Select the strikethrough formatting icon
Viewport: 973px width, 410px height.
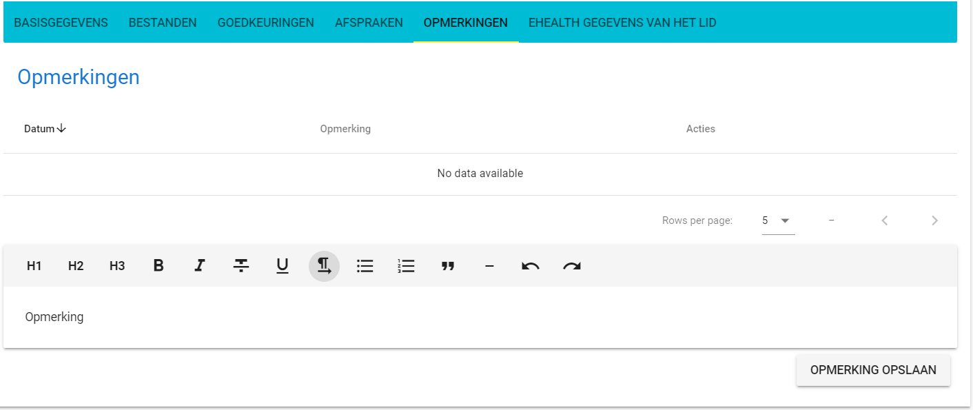tap(241, 266)
